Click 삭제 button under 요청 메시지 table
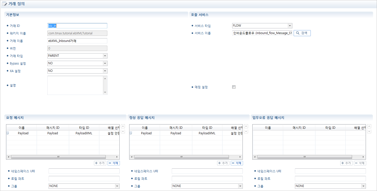This screenshot has width=377, height=191. click(x=114, y=163)
